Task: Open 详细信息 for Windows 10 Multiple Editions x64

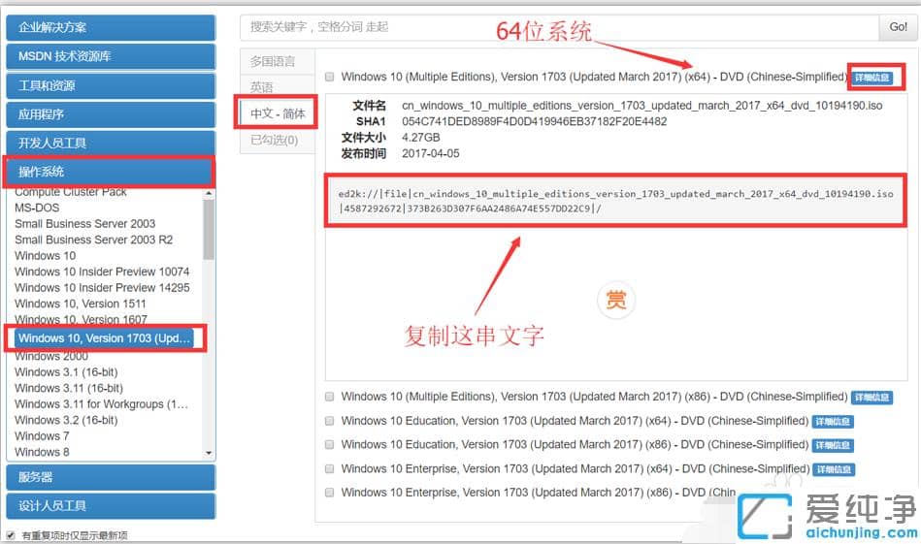Action: tap(872, 78)
